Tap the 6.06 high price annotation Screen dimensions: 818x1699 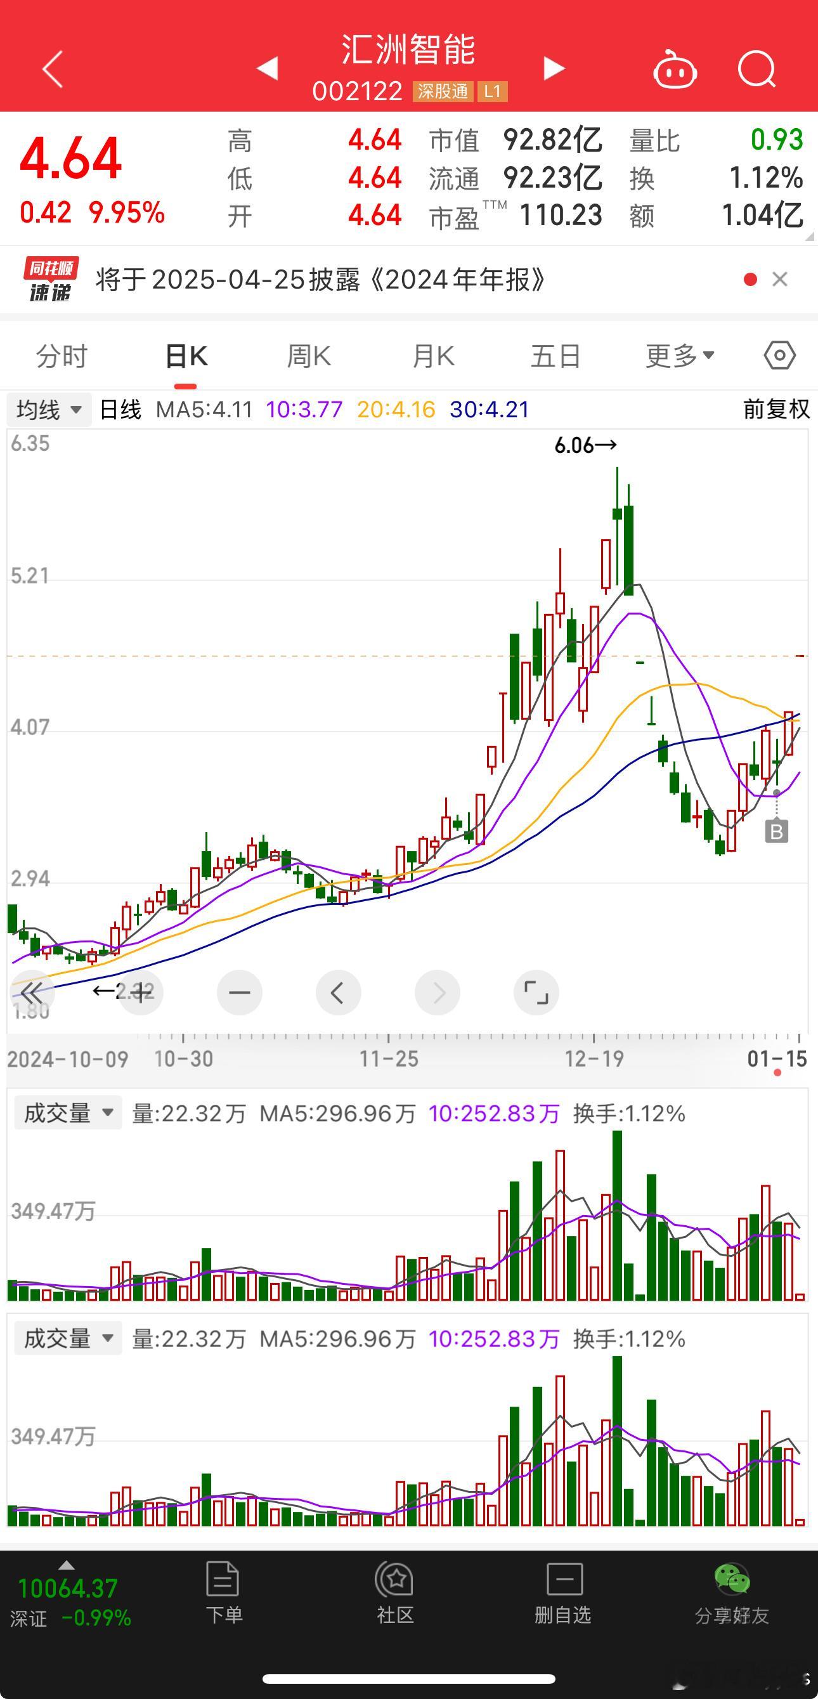click(x=585, y=445)
